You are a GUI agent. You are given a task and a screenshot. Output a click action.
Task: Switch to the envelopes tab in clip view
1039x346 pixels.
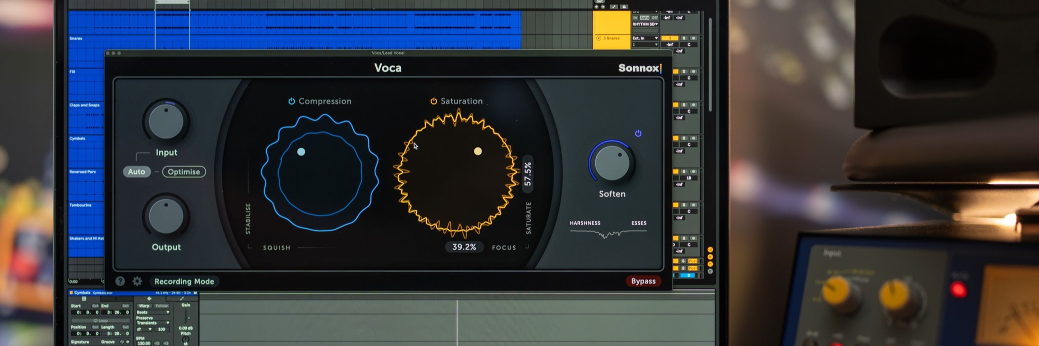pyautogui.click(x=182, y=299)
